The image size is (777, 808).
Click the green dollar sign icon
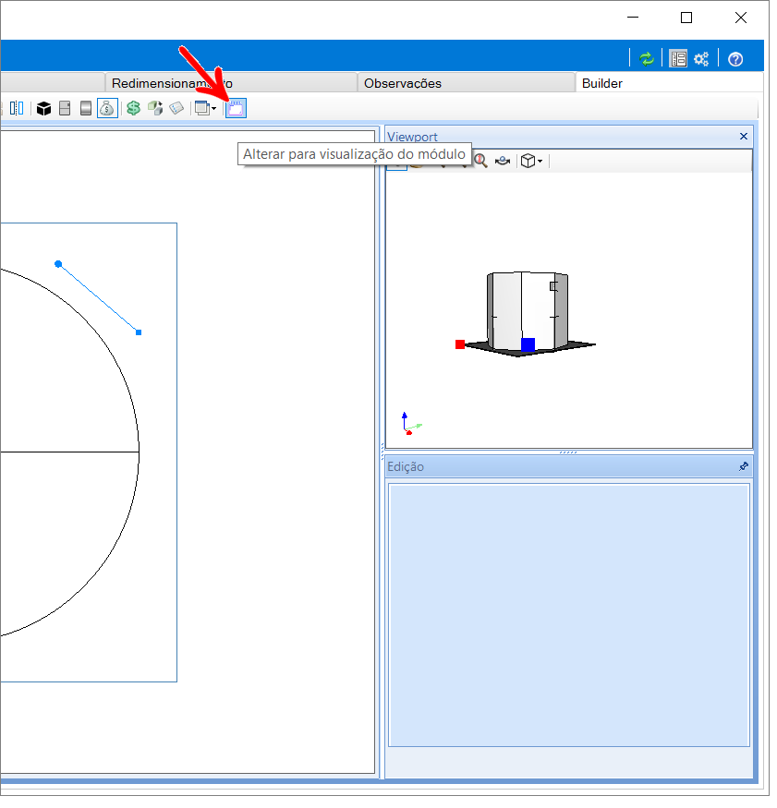tap(135, 109)
